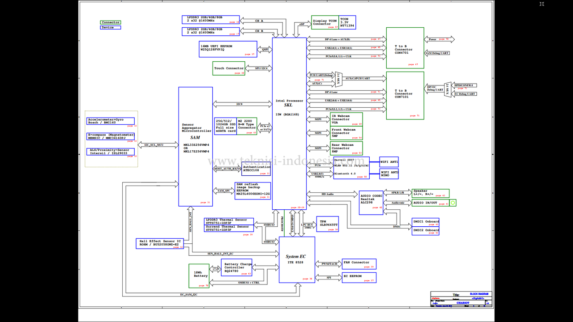Screen dimensions: 573x322
Task: Click the Sensor Aggregator Microcontroller SAM text
Action: pos(196,132)
